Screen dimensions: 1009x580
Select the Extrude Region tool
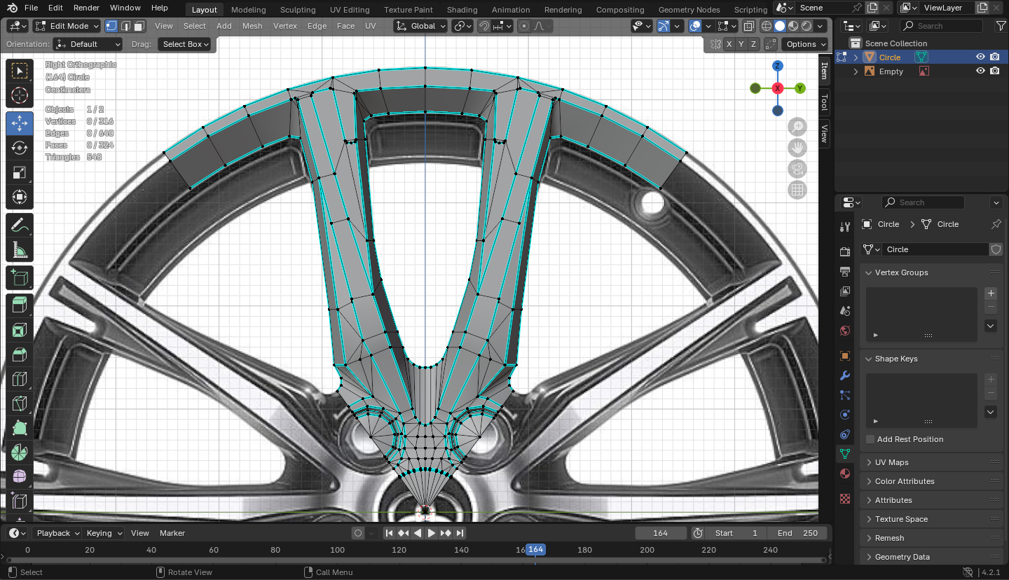(20, 305)
